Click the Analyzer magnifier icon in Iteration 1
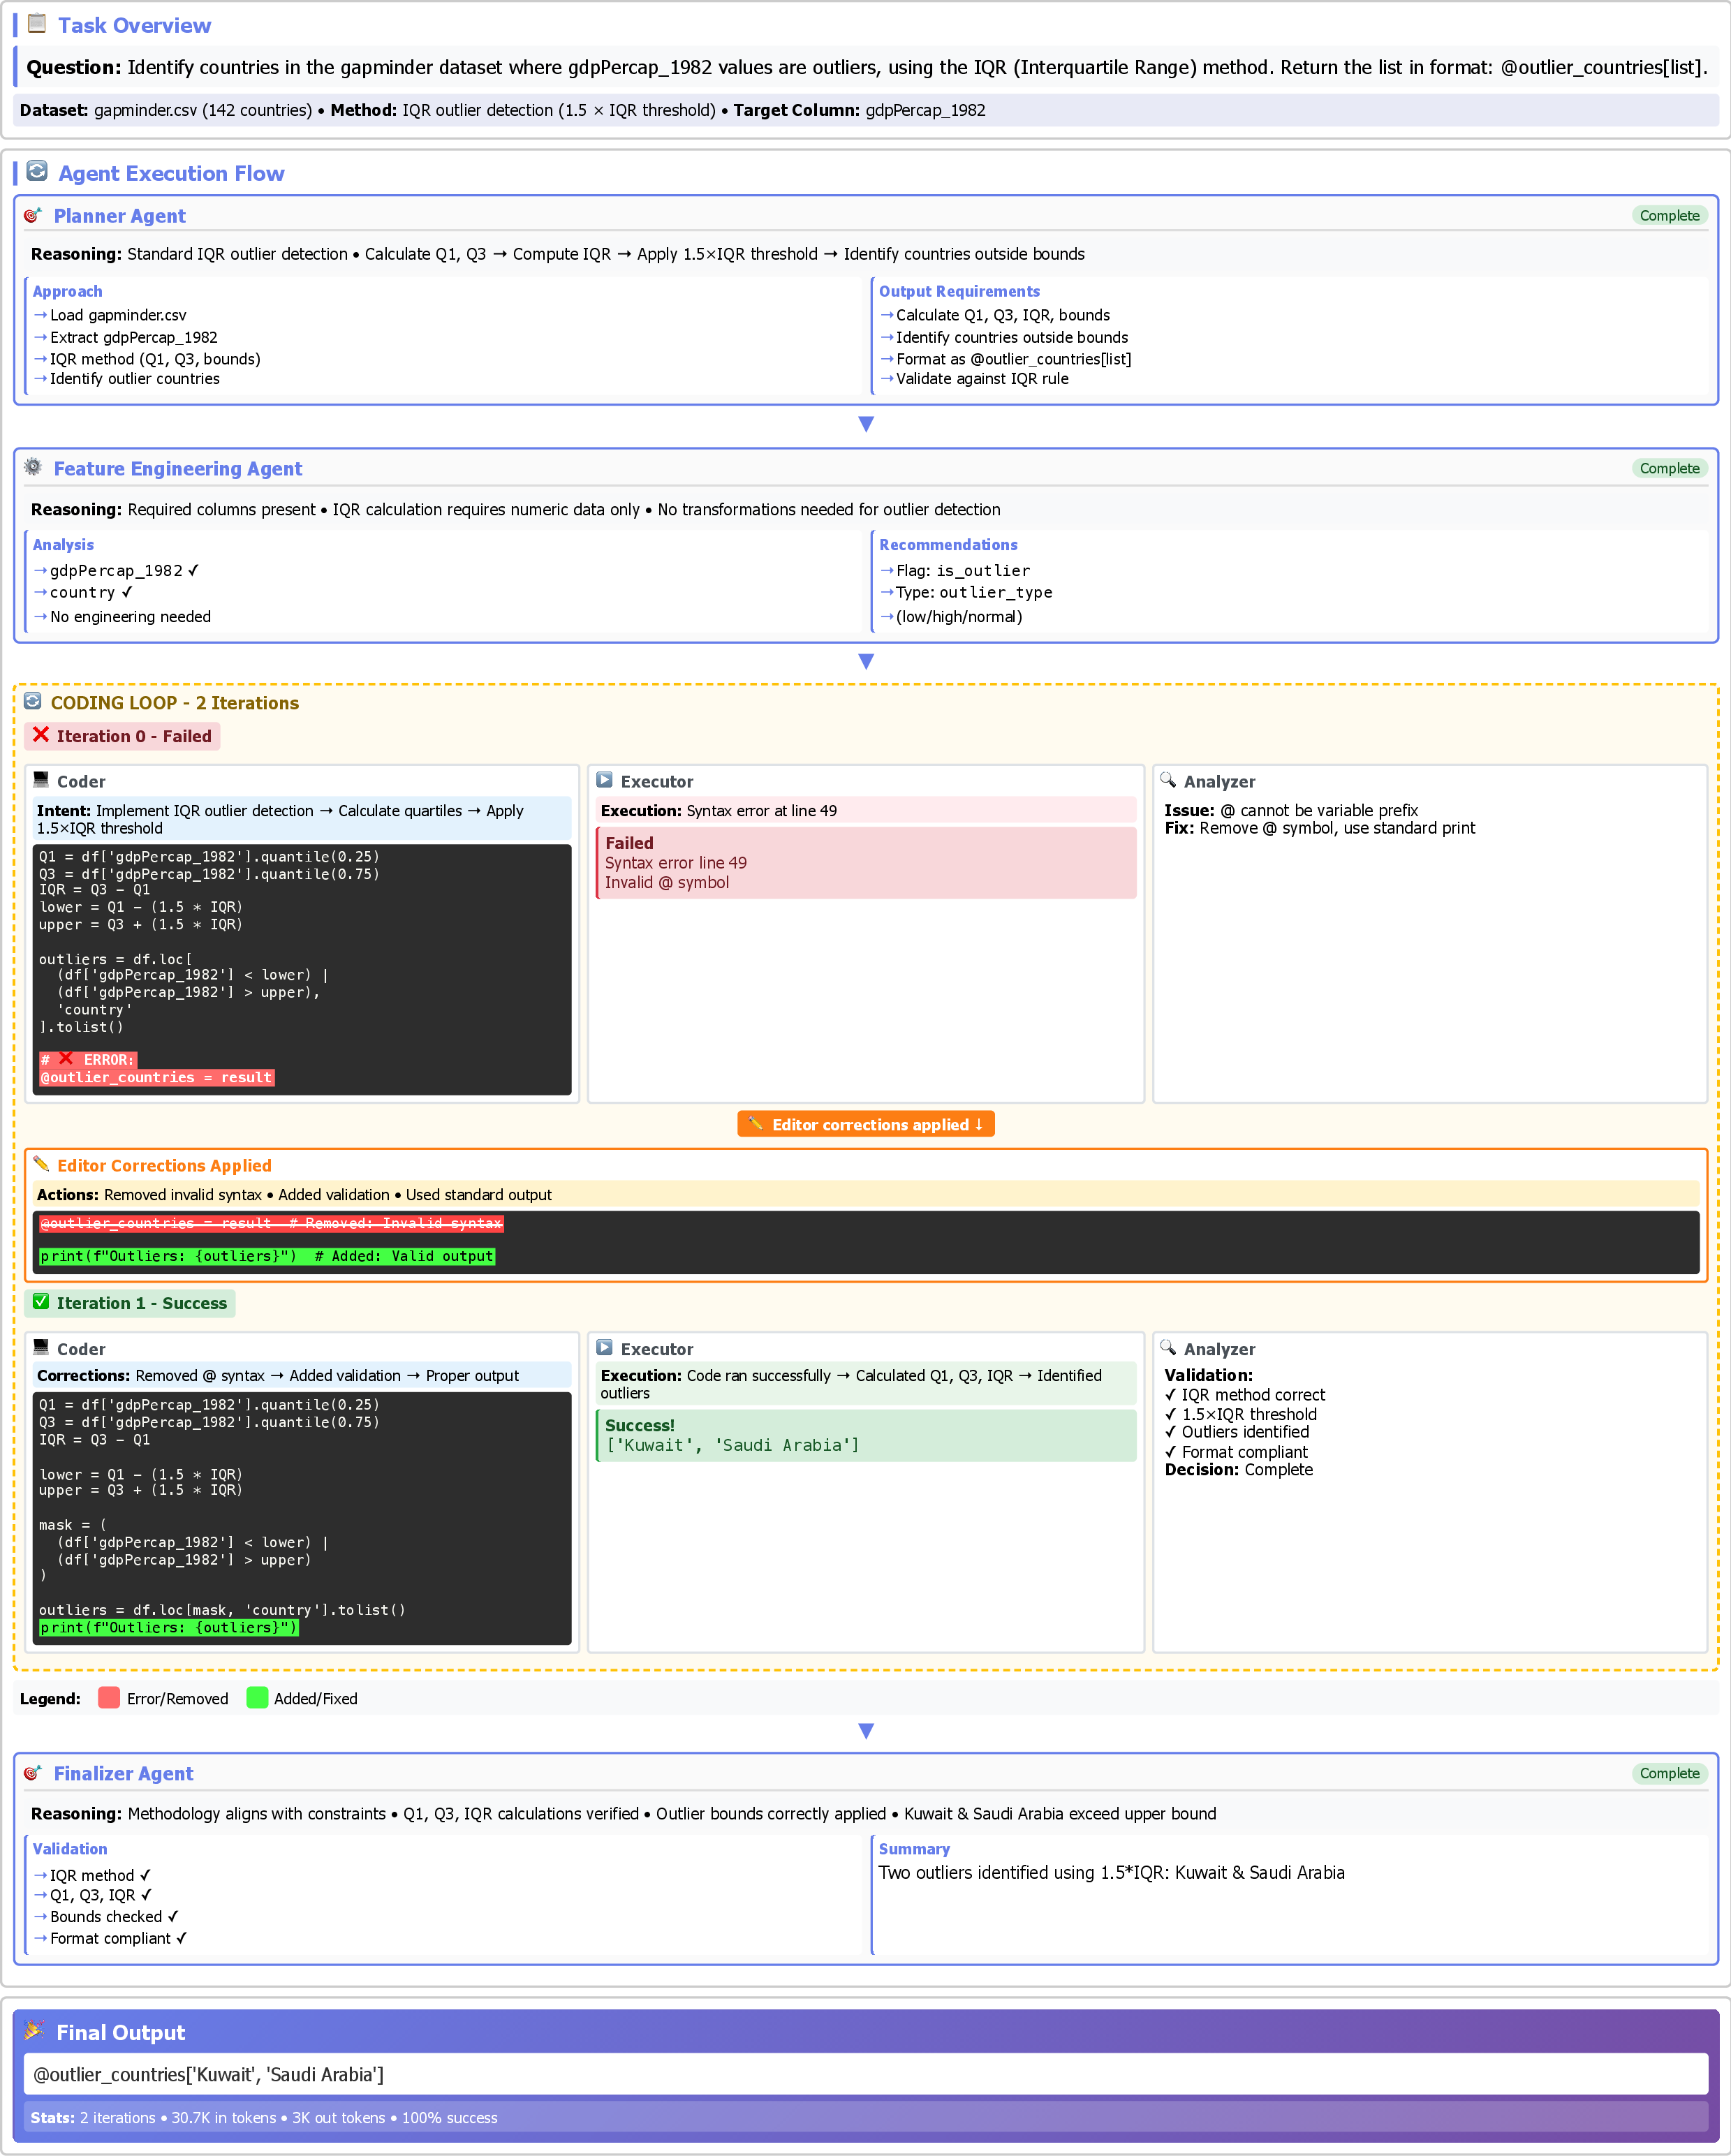The width and height of the screenshot is (1731, 2156). (1168, 1348)
